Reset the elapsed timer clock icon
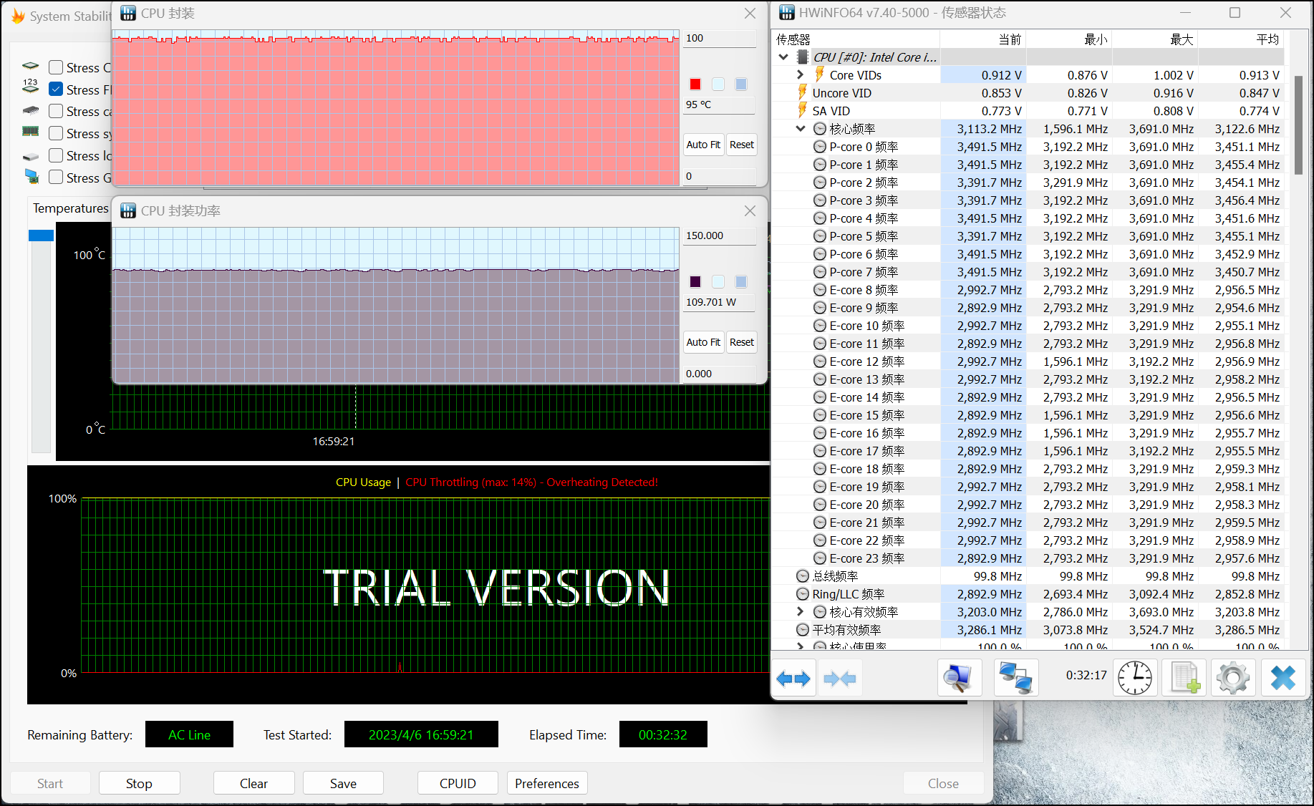 (1135, 678)
